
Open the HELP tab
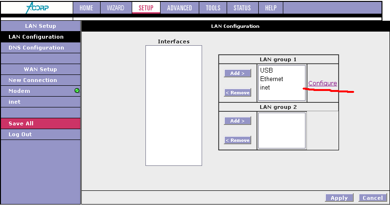click(x=271, y=8)
